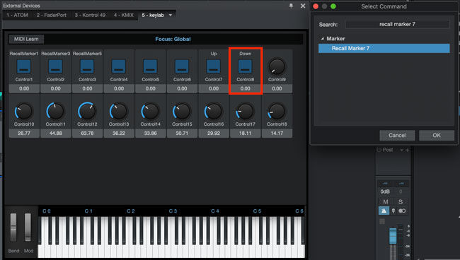Click the RecallMarker1 Control1 button icon
This screenshot has height=260, width=460.
pos(24,66)
